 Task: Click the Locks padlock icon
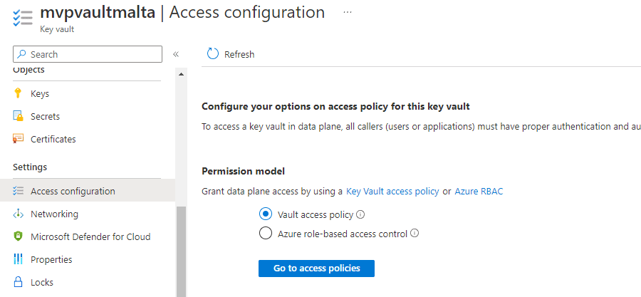pyautogui.click(x=19, y=282)
